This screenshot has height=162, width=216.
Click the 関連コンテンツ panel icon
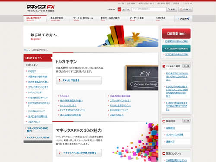point(164,154)
